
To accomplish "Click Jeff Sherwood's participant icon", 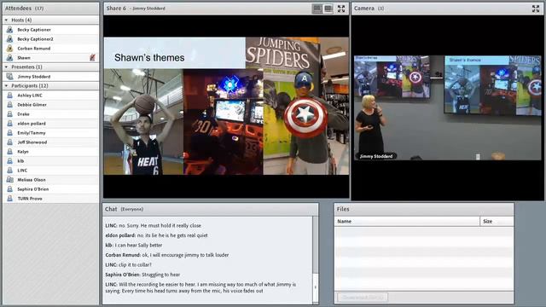I will tap(9, 142).
